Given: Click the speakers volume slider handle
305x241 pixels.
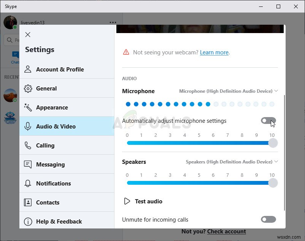Looking at the screenshot, I should click(x=273, y=183).
